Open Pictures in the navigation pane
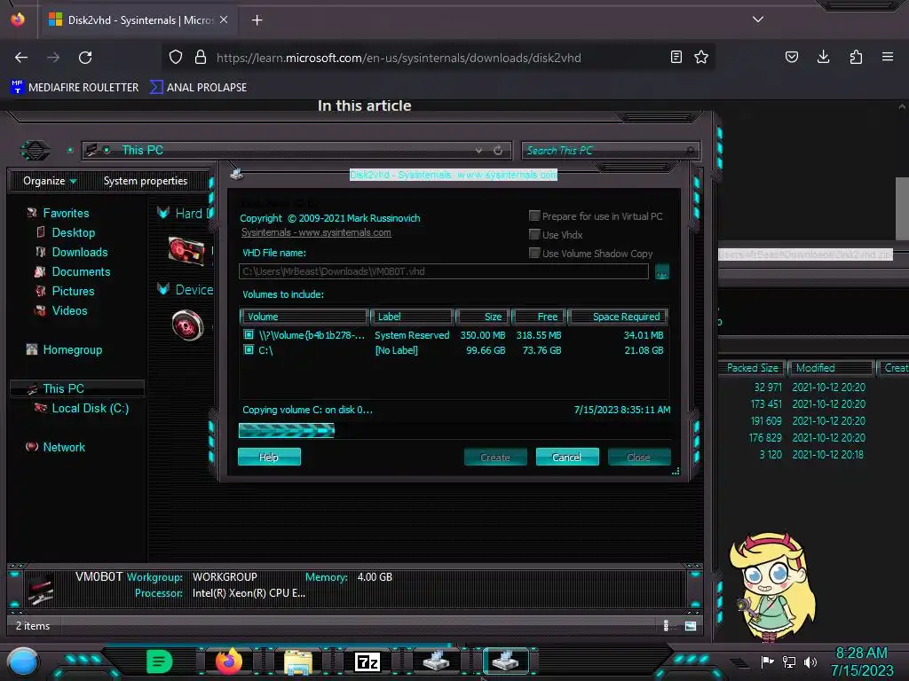 point(73,291)
